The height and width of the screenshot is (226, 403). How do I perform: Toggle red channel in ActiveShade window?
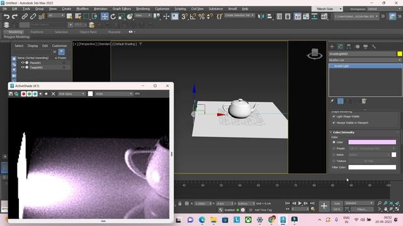click(23, 94)
